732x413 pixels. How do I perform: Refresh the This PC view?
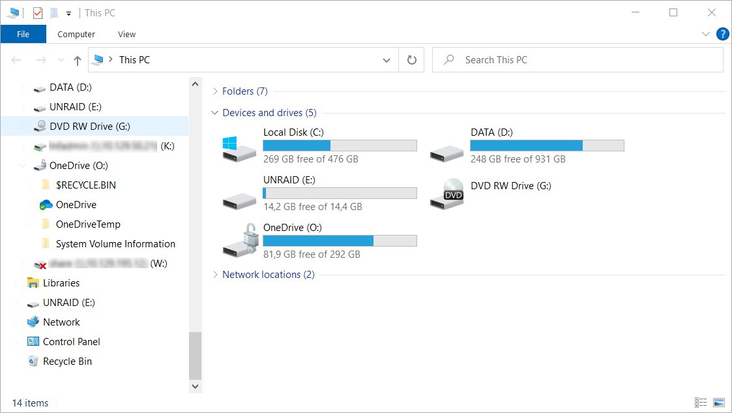(x=411, y=60)
